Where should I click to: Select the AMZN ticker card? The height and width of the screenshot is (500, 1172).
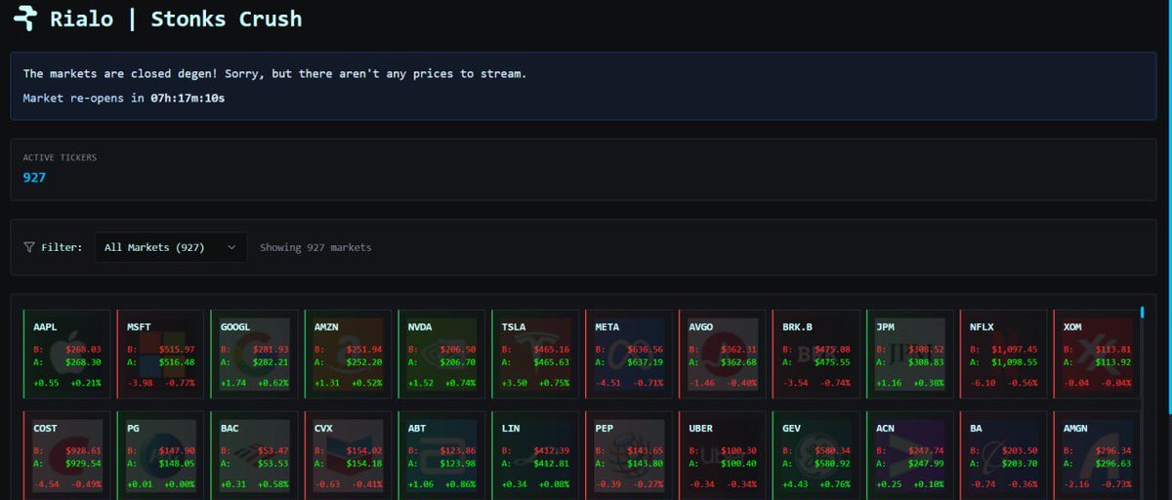point(346,354)
